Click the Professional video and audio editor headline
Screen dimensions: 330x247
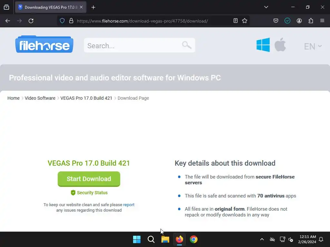pyautogui.click(x=115, y=78)
